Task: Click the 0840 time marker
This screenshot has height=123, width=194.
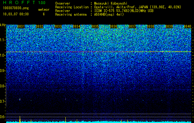Action: (188, 26)
